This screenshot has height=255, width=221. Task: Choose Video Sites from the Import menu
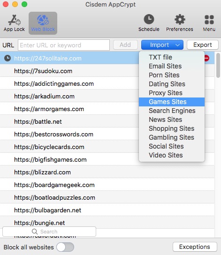click(172, 155)
